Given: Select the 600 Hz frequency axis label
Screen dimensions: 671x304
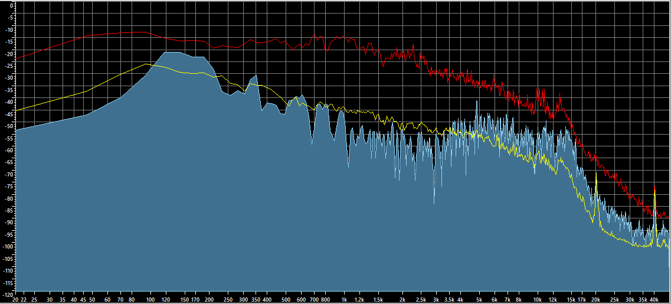Looking at the screenshot, I should point(301,300).
